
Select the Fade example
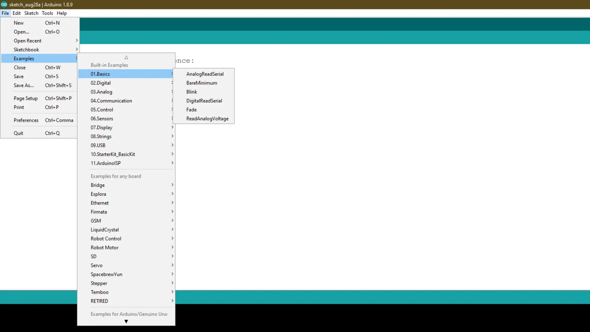click(191, 110)
